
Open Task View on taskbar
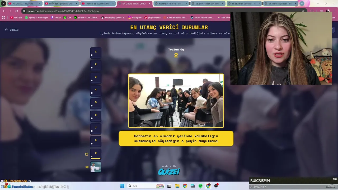[x=169, y=186]
